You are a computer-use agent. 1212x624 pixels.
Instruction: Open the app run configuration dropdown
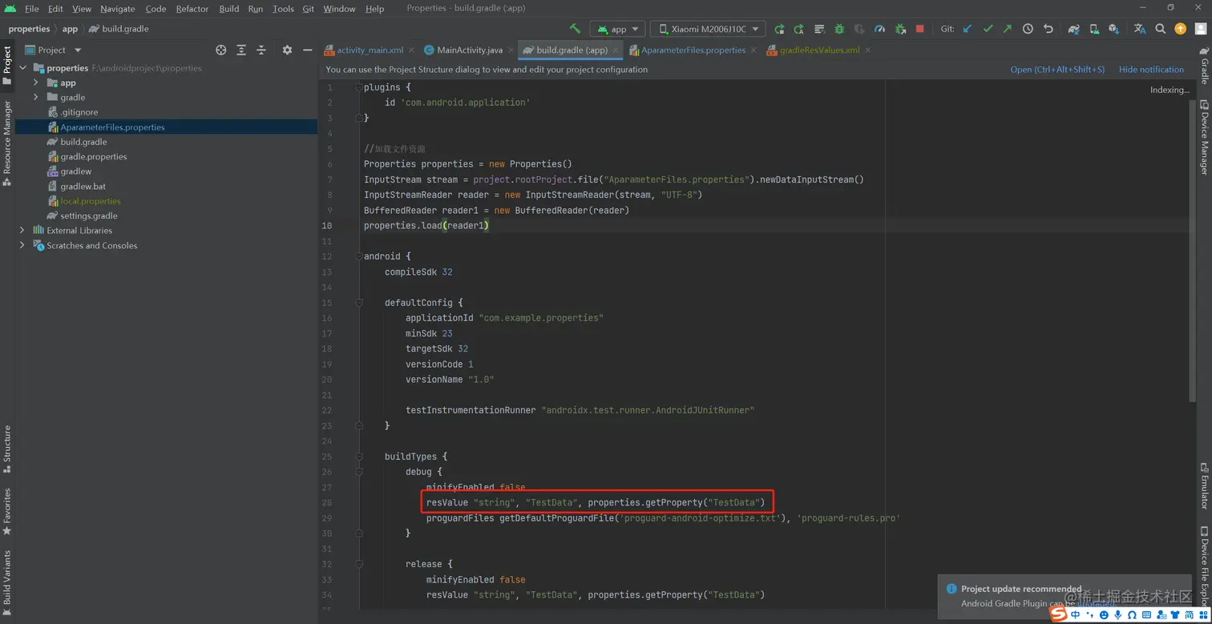(617, 29)
